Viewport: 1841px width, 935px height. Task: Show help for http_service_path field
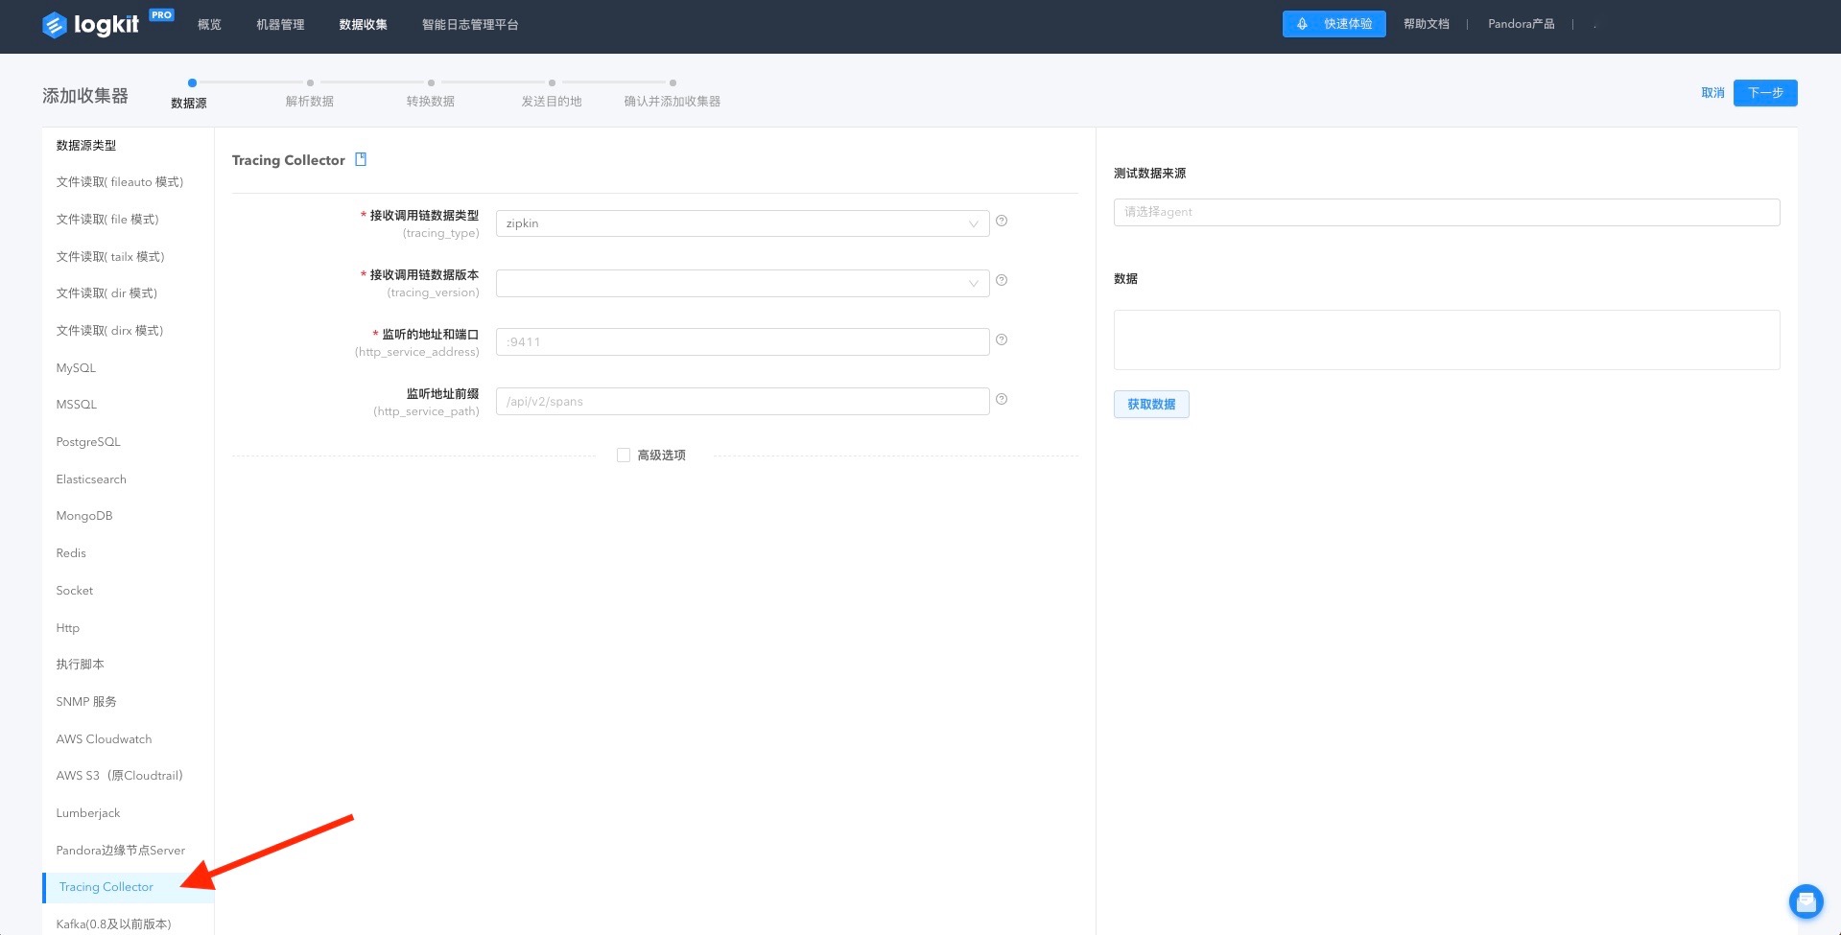click(1002, 399)
